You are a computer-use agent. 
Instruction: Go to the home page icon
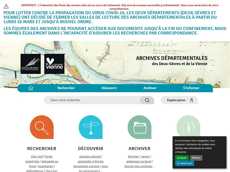(x=31, y=88)
